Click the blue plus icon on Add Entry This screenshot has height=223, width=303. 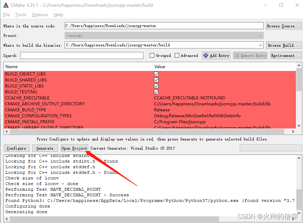click(x=206, y=55)
